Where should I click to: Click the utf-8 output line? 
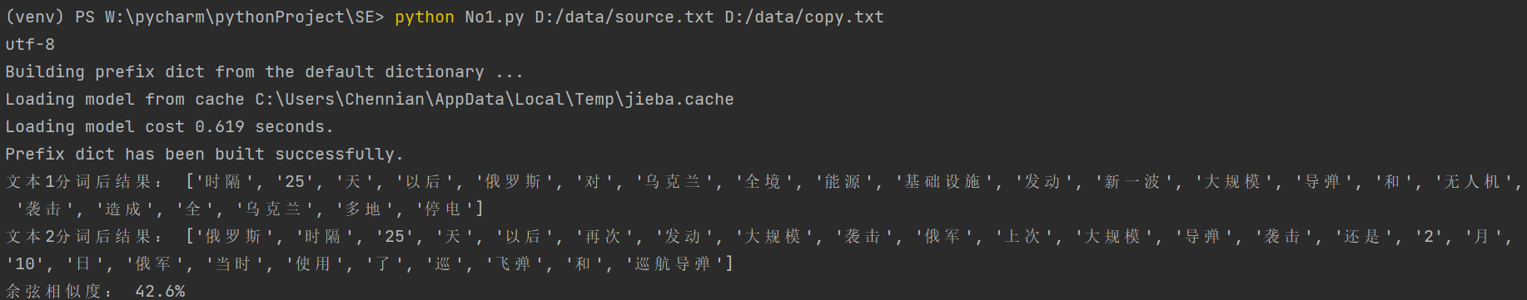[x=30, y=45]
